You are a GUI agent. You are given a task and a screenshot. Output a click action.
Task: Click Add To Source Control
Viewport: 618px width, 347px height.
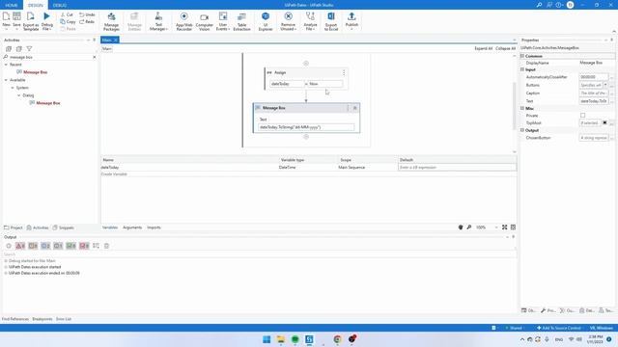558,328
